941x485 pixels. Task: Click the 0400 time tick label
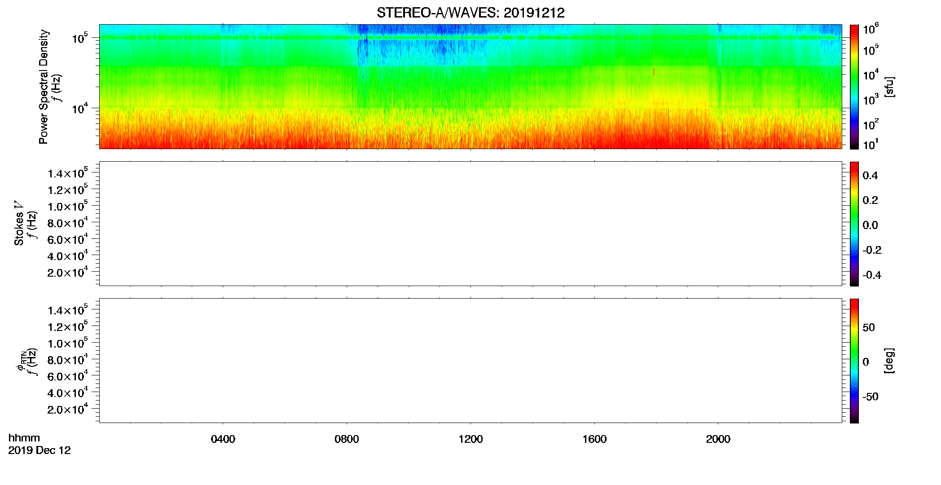coord(223,439)
